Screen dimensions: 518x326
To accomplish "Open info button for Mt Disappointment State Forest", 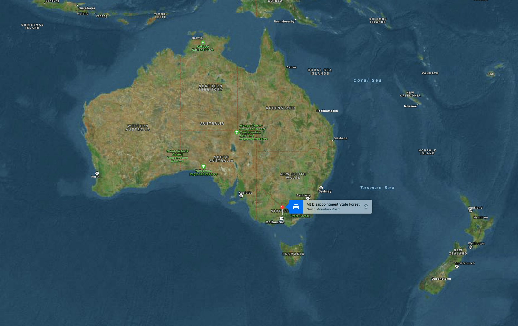I will (366, 207).
